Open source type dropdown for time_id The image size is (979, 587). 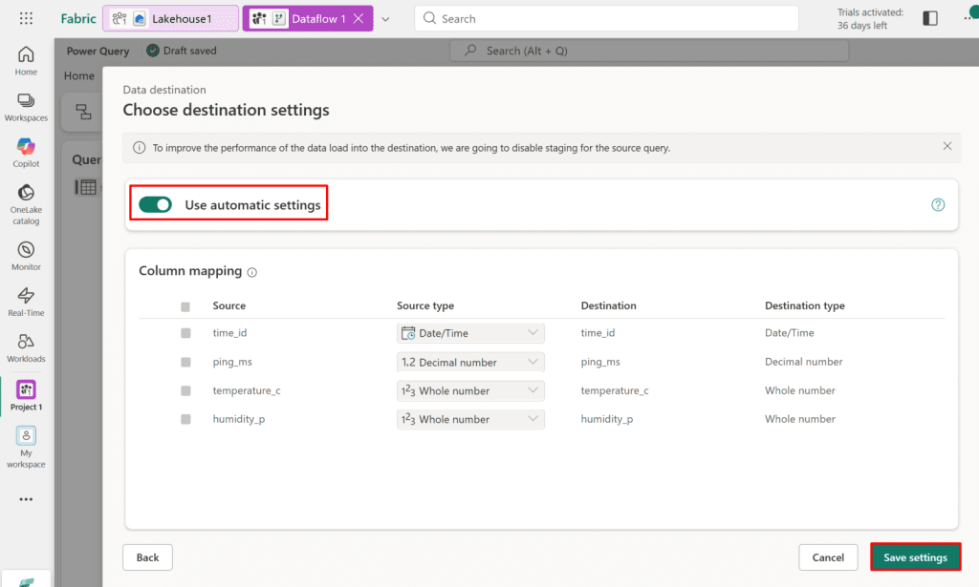coord(470,333)
